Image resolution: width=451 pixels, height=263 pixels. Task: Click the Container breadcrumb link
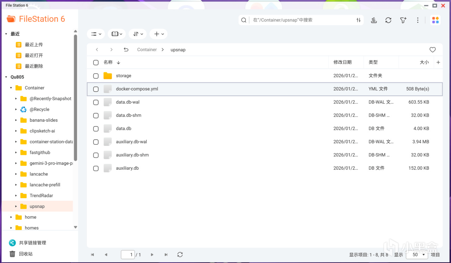coord(147,50)
